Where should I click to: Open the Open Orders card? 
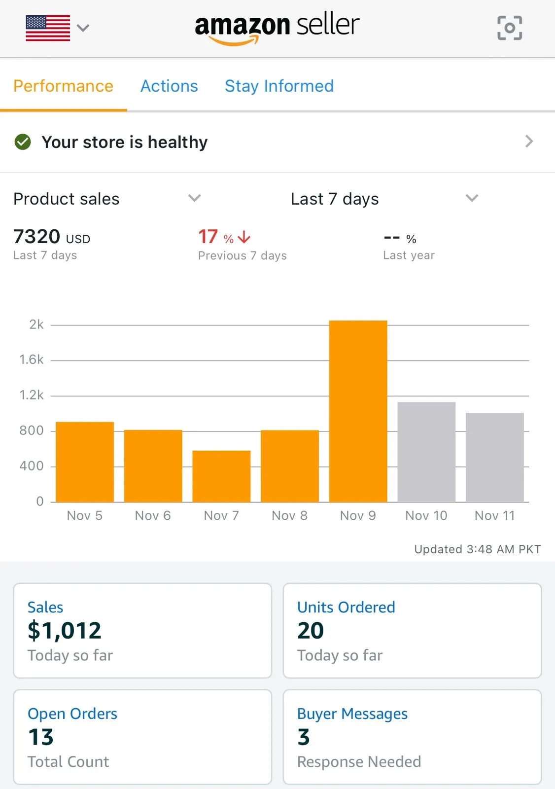(x=142, y=737)
